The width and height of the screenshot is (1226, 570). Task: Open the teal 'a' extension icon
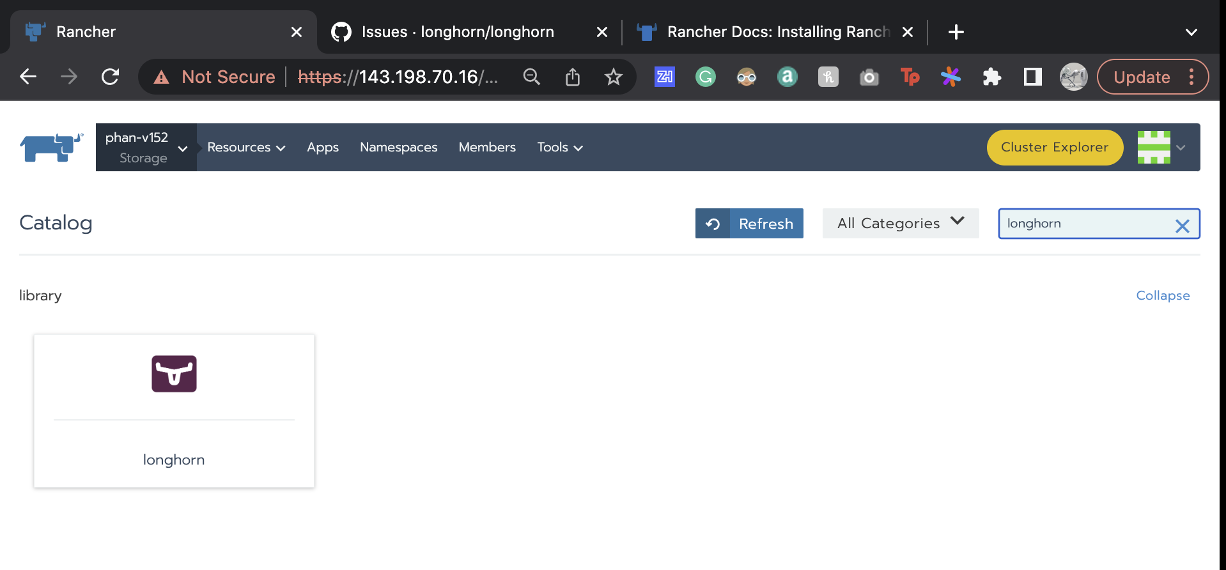[x=788, y=77]
